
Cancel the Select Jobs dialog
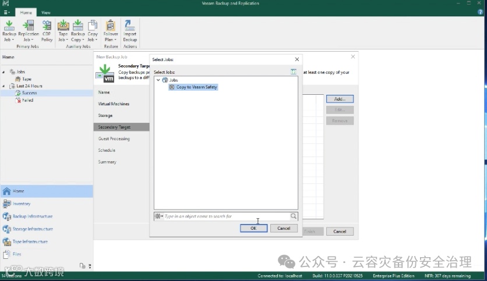pyautogui.click(x=284, y=228)
